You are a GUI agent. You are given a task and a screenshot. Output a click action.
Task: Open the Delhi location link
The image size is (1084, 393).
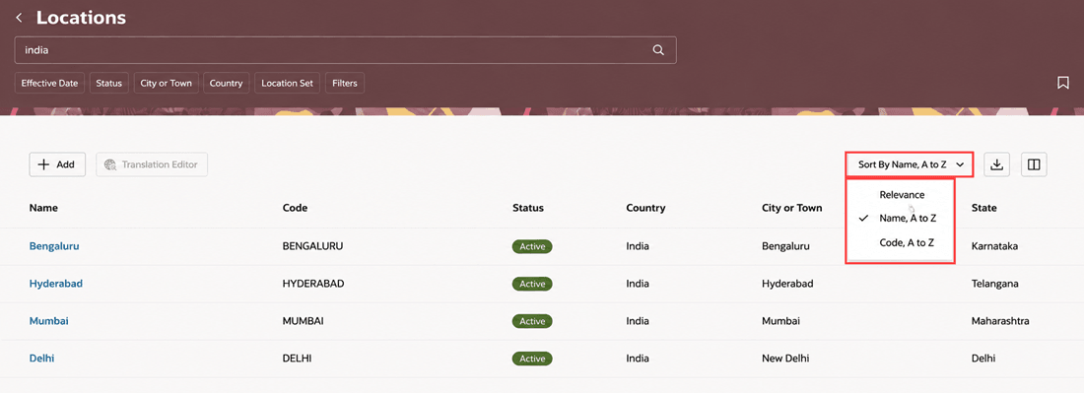41,359
